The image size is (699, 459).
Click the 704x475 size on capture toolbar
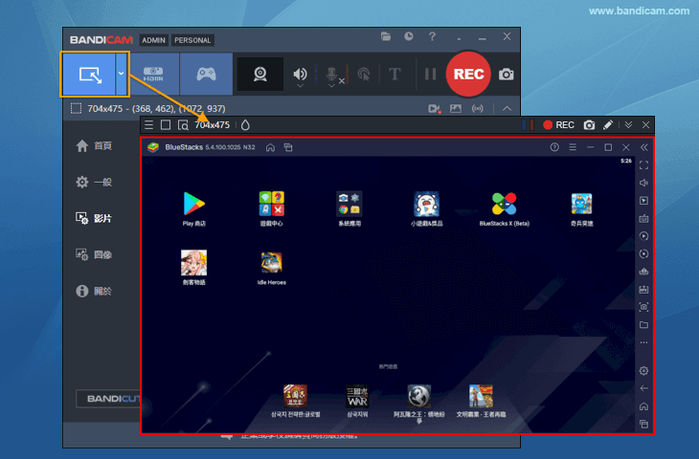(212, 125)
